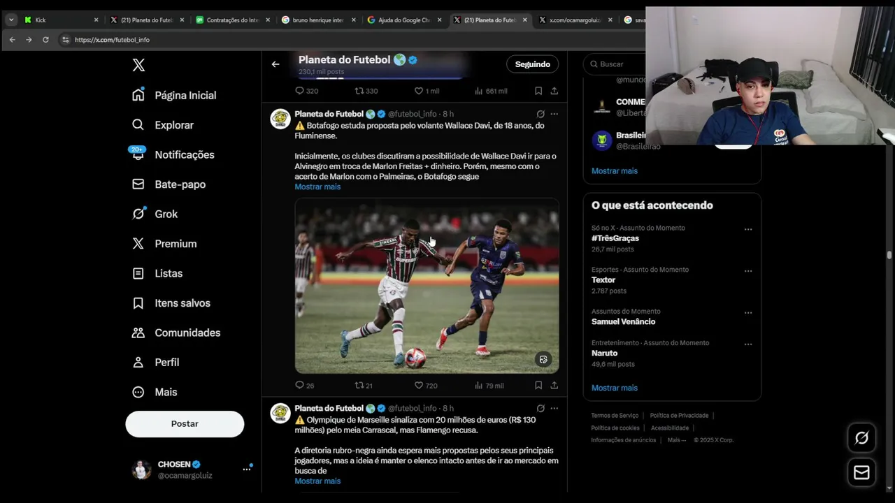The width and height of the screenshot is (895, 503).
Task: Switch to Contratações do Inter tab
Action: pyautogui.click(x=232, y=20)
